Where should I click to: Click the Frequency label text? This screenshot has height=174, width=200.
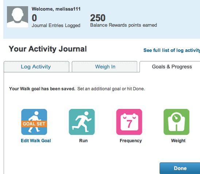[x=131, y=141]
